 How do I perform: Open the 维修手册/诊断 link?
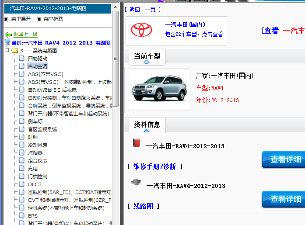tap(154, 166)
